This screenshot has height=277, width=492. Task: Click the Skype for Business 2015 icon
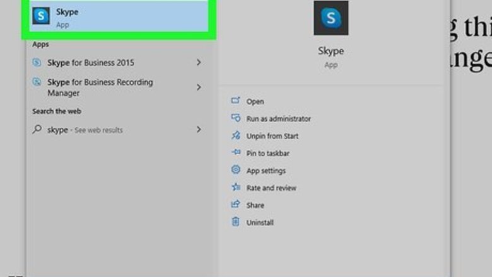coord(37,62)
